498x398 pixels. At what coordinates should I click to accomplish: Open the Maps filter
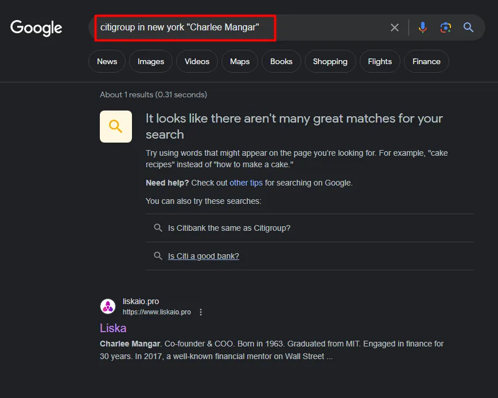pos(240,61)
